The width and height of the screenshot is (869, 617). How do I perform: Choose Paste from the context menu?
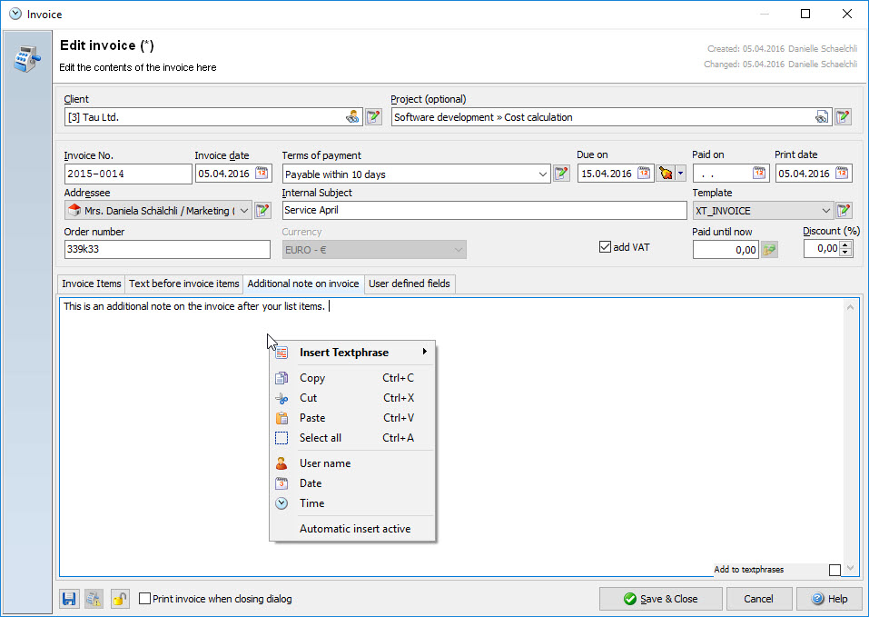tap(312, 418)
